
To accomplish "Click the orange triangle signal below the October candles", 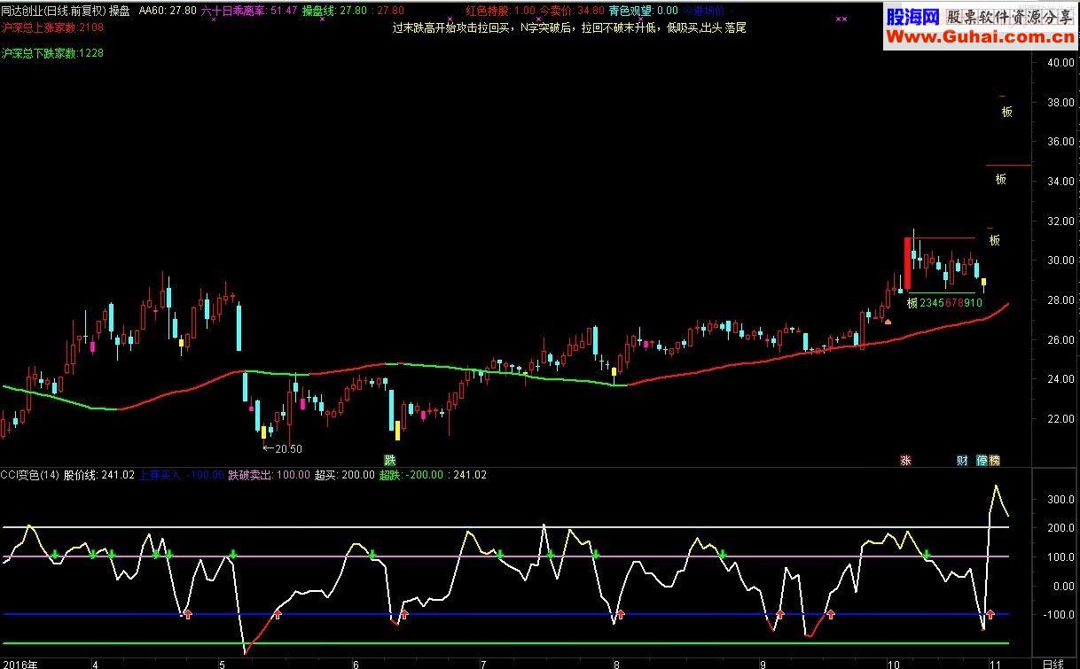I will 888,322.
